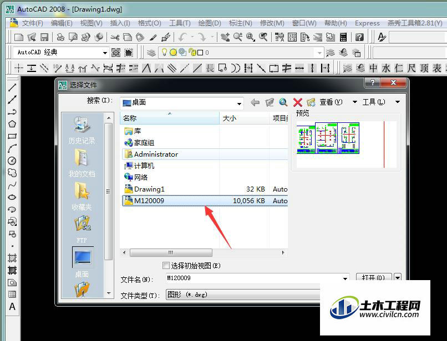Viewport: 447px width, 341px height.
Task: Select the Drawing1 file in list
Action: (205, 189)
